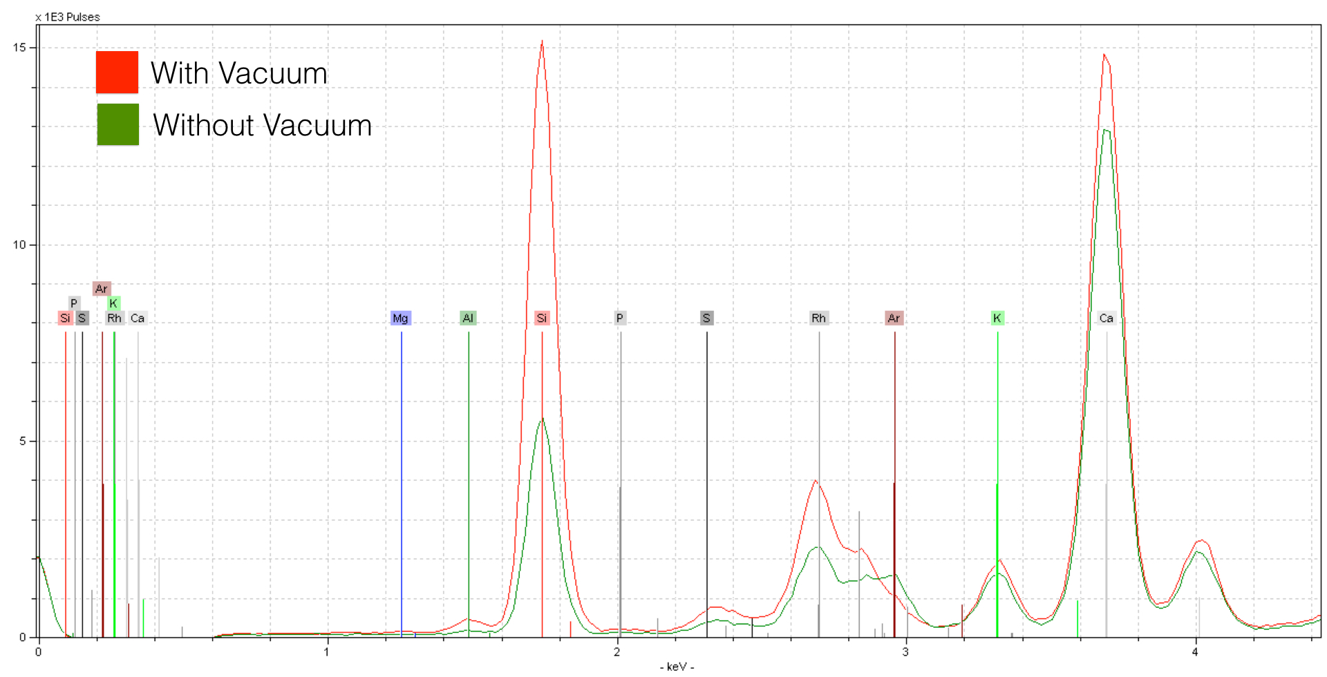Click the Ca label on the right peak
Image resolution: width=1327 pixels, height=677 pixels.
point(1106,318)
